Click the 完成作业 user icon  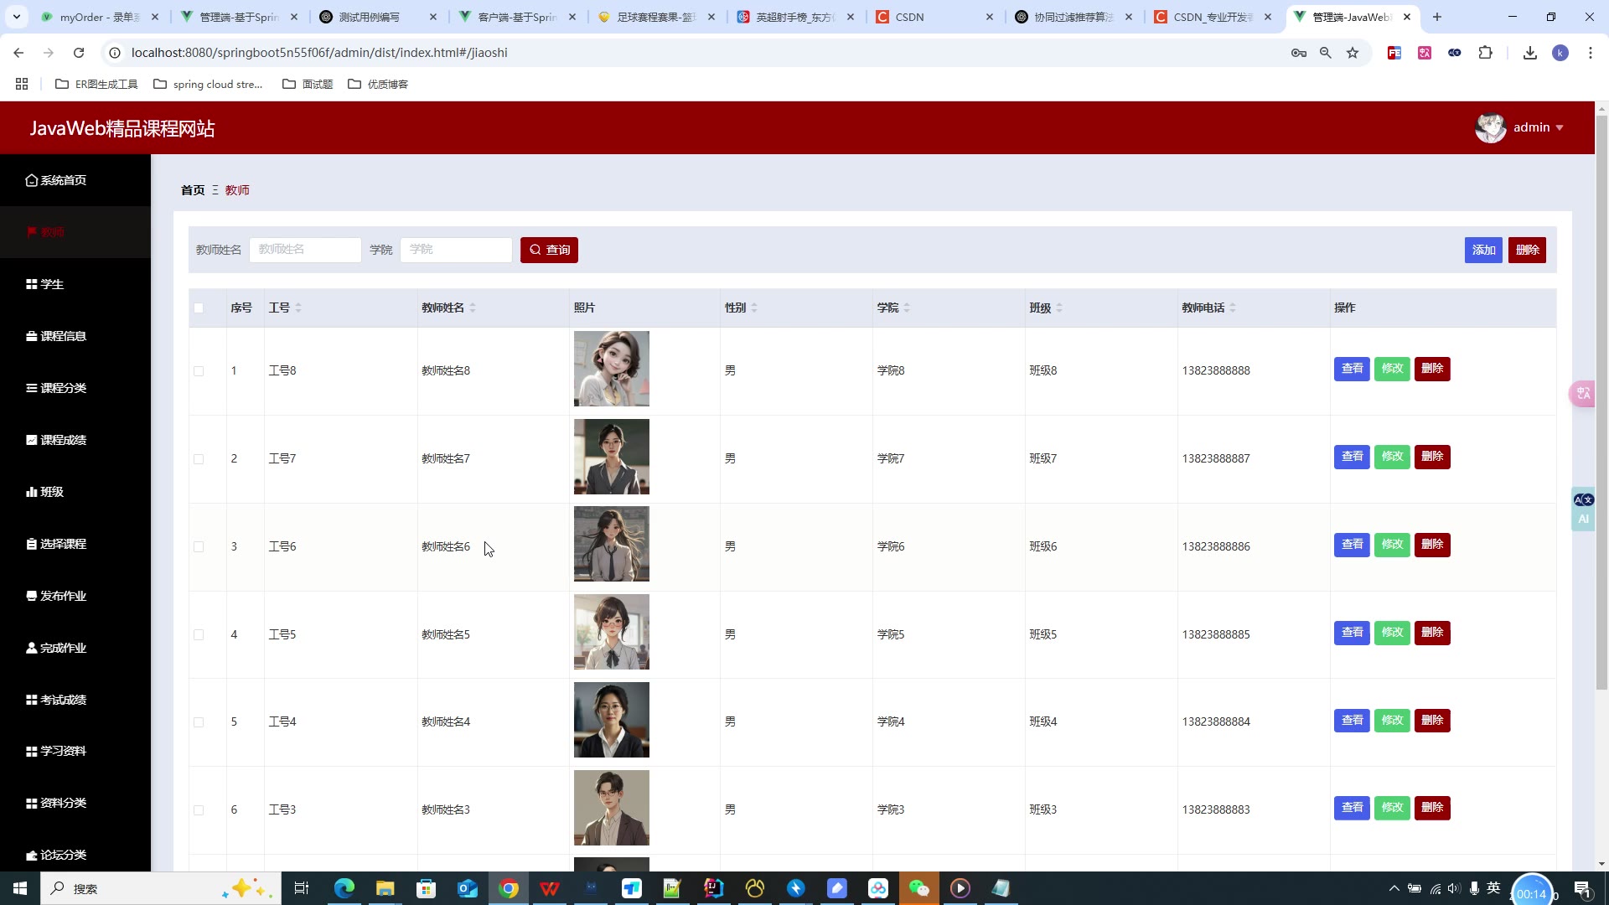click(x=31, y=648)
